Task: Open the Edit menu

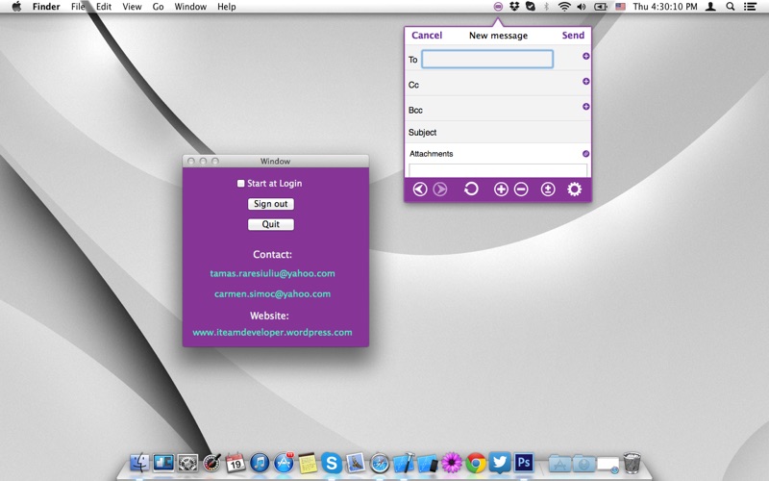Action: coord(104,7)
